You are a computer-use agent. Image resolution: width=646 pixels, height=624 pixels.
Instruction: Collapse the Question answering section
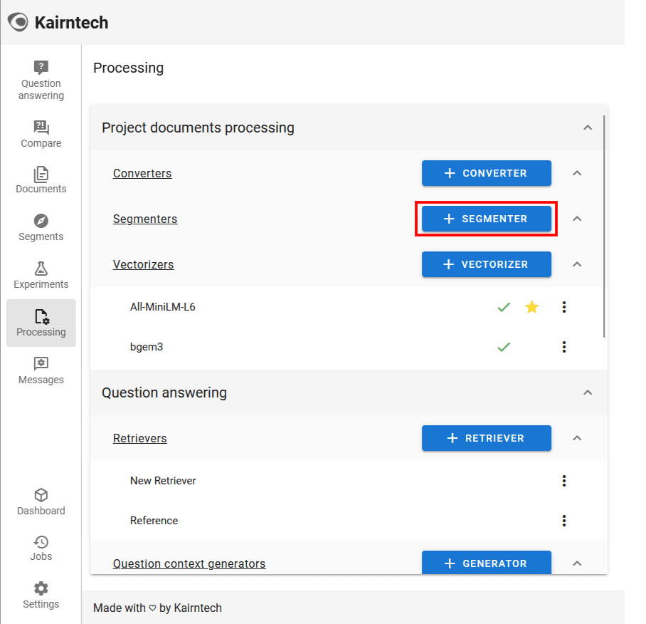588,392
